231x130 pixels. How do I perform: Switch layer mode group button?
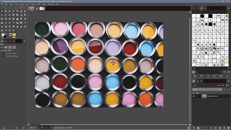click(228, 85)
